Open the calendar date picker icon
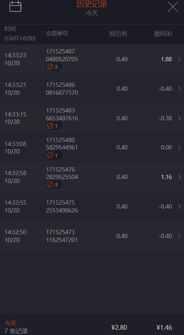Image resolution: width=184 pixels, height=335 pixels. pyautogui.click(x=15, y=7)
